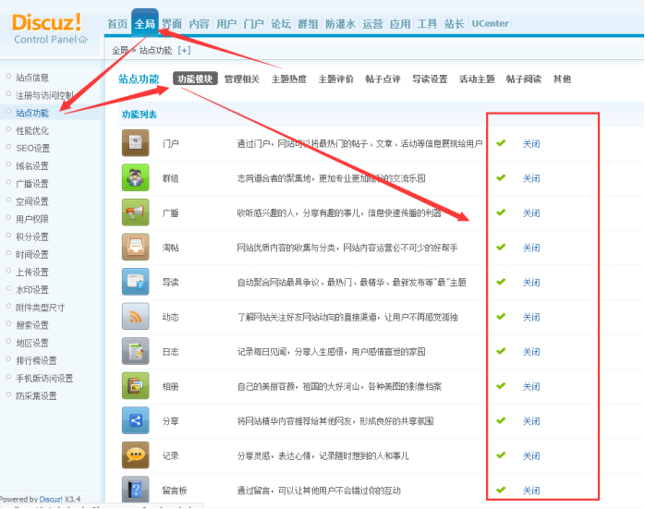Open the 首页 top menu
Image resolution: width=645 pixels, height=509 pixels.
point(117,24)
